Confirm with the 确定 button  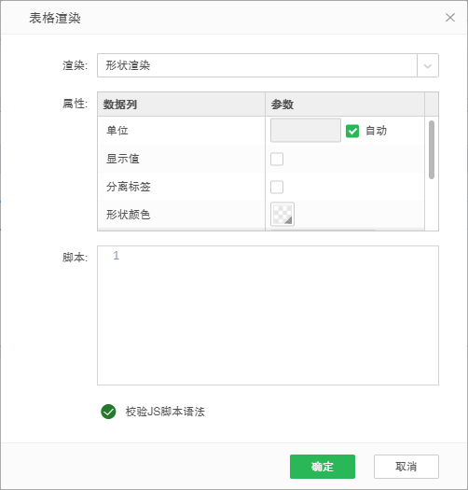[323, 467]
